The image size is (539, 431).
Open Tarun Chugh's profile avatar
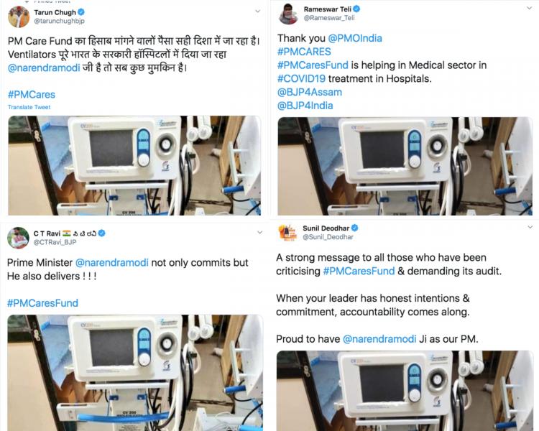(19, 17)
